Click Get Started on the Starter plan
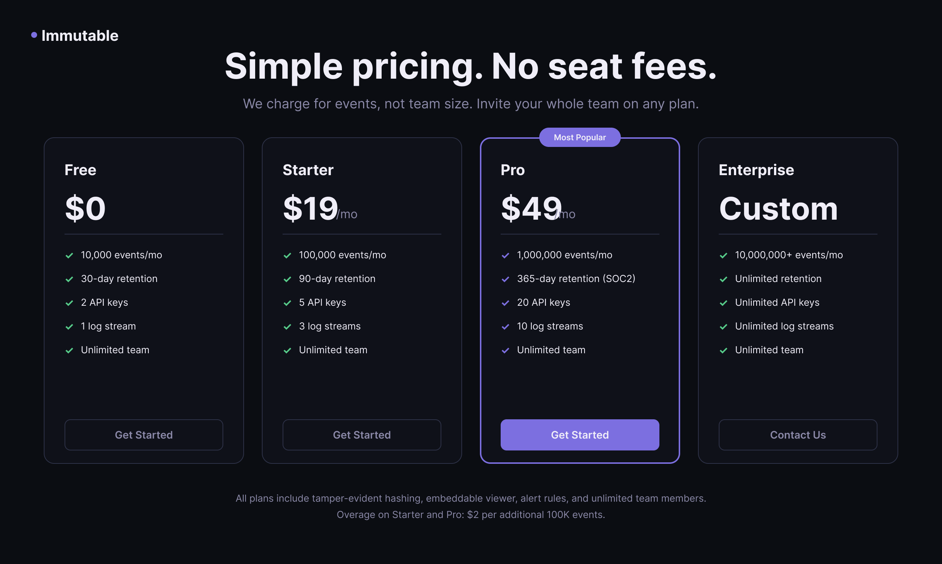This screenshot has width=942, height=564. point(362,435)
